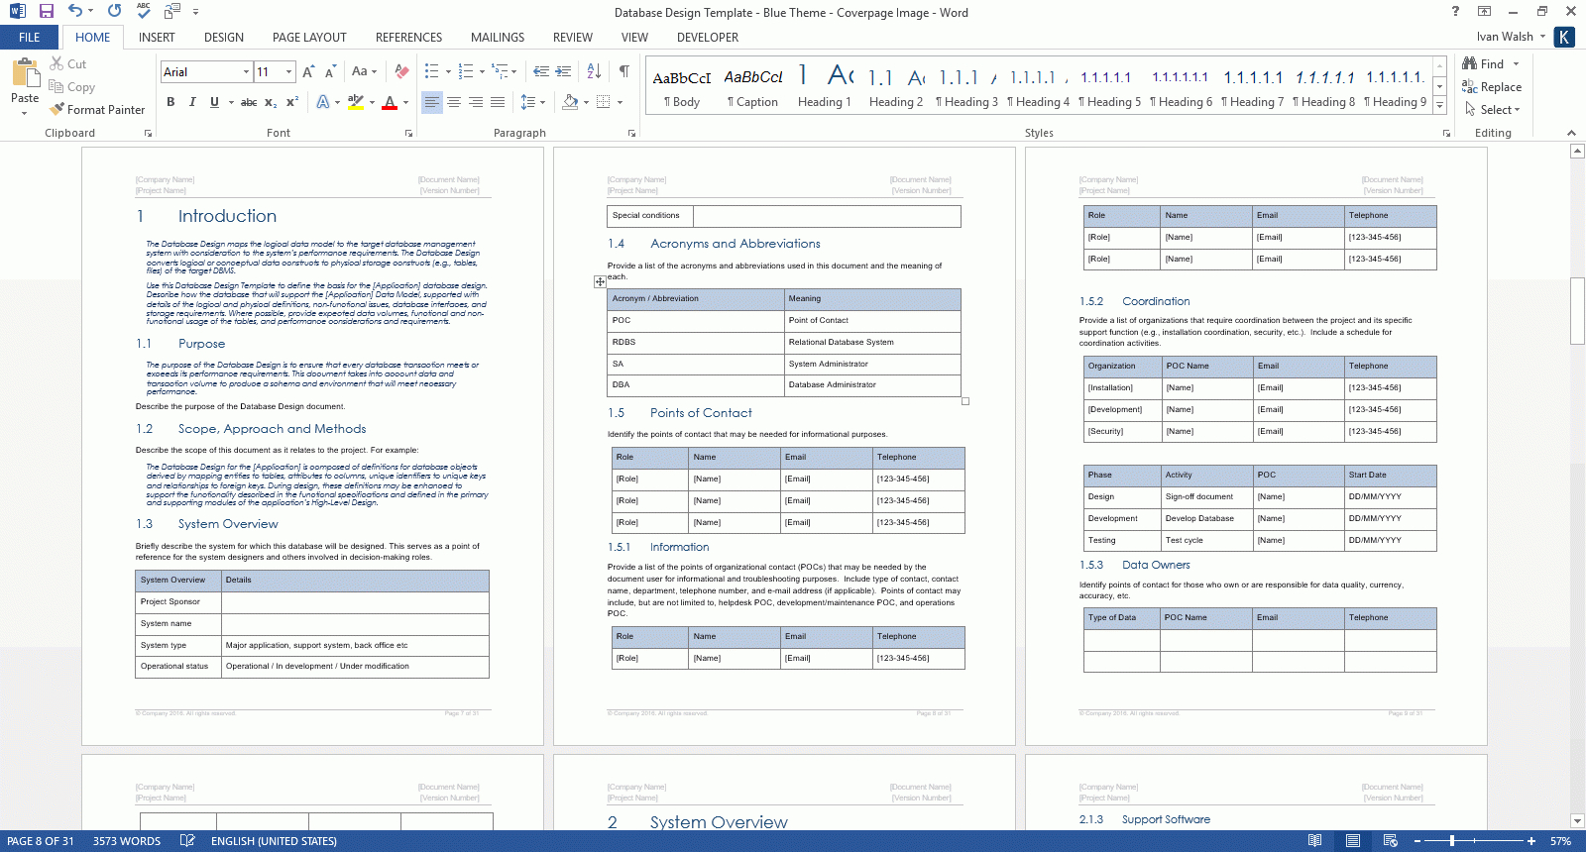Screen dimensions: 1586x852
Task: Click the Sort icon in Paragraph group
Action: click(594, 71)
